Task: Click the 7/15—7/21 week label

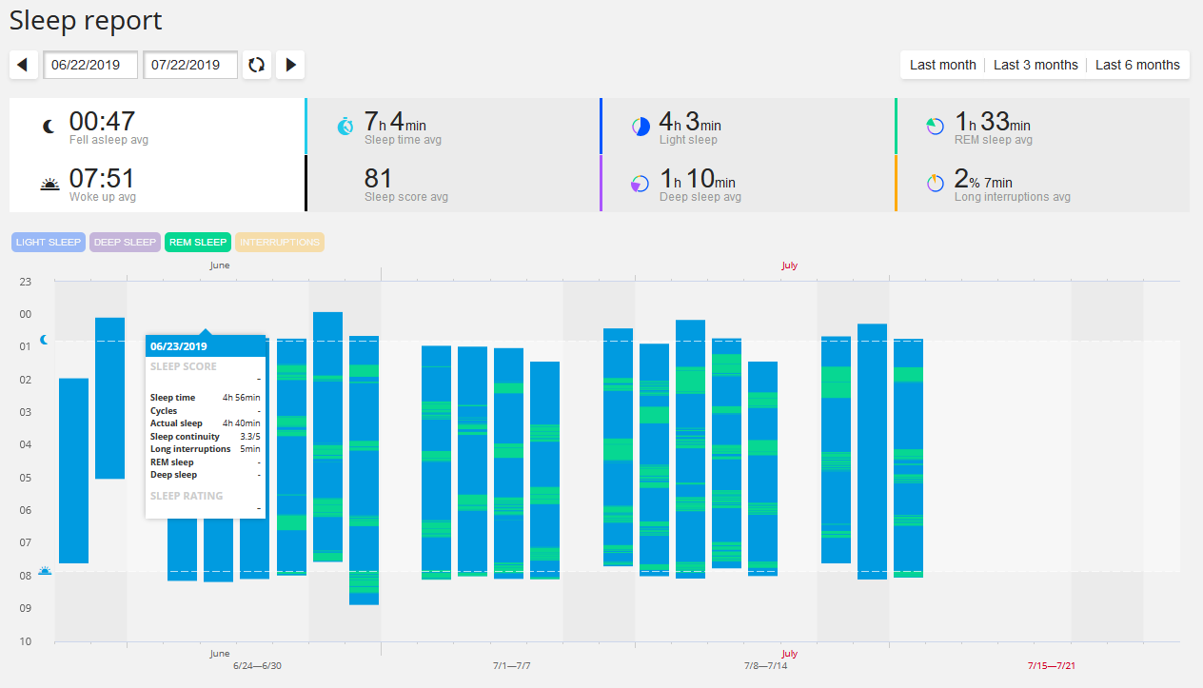Action: pos(1052,665)
